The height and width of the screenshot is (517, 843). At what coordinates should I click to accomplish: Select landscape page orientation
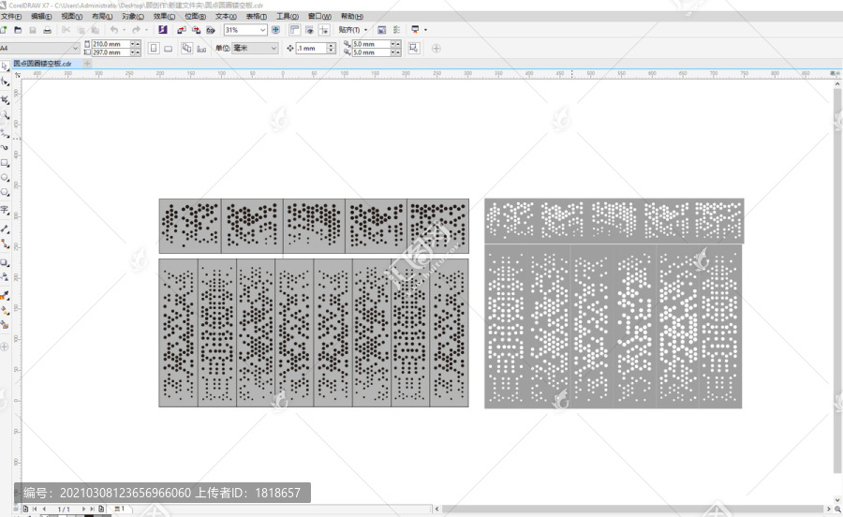click(169, 49)
